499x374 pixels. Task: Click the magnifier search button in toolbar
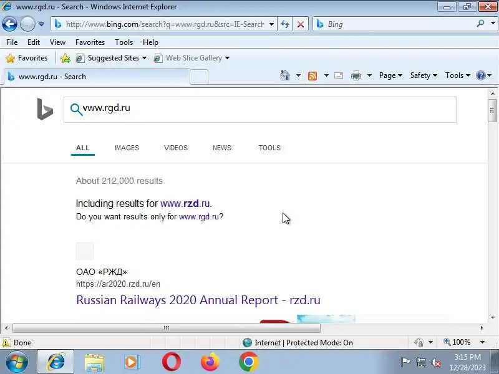pyautogui.click(x=480, y=24)
